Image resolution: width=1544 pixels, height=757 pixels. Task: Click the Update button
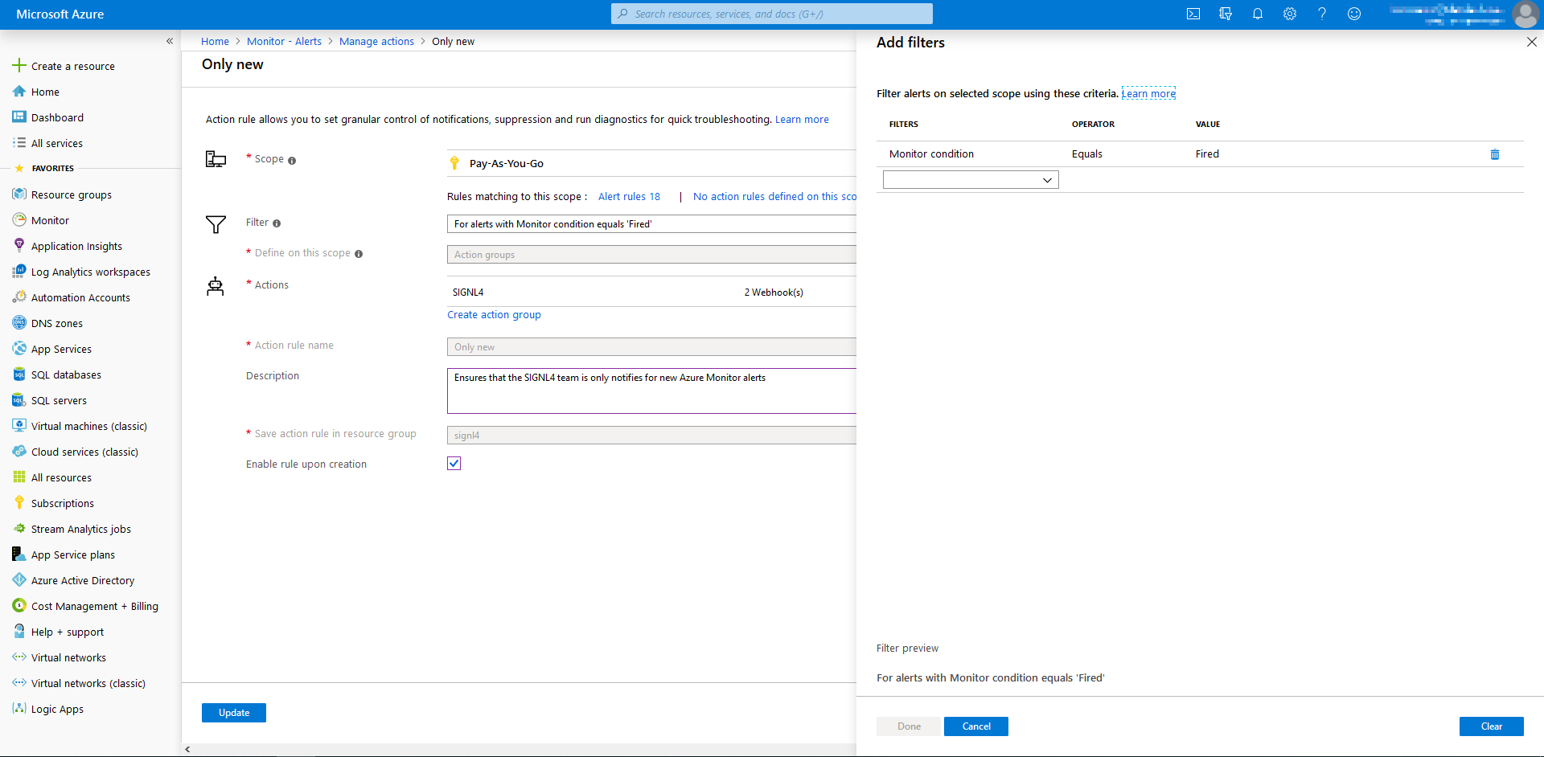(234, 713)
